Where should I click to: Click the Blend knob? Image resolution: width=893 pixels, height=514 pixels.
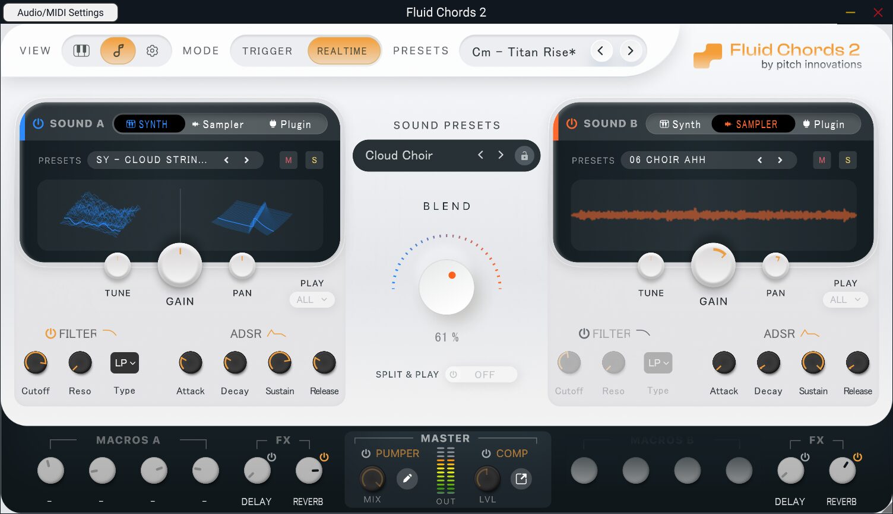coord(446,287)
